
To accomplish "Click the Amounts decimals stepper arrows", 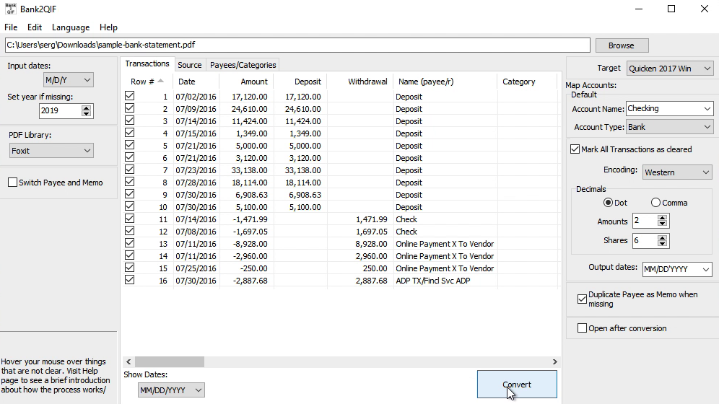I will pos(662,221).
